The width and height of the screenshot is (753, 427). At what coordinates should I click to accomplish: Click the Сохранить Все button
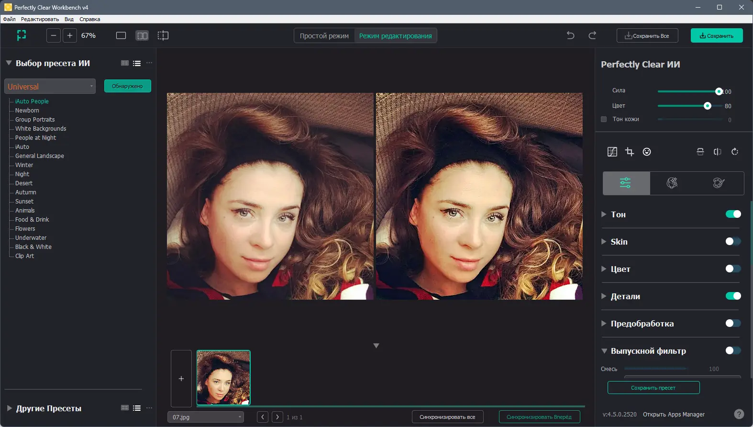647,35
